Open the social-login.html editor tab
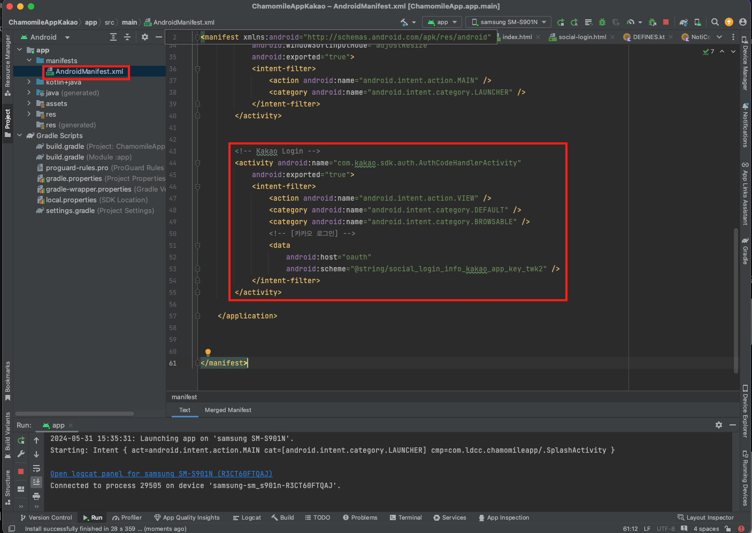The image size is (752, 533). pyautogui.click(x=582, y=37)
